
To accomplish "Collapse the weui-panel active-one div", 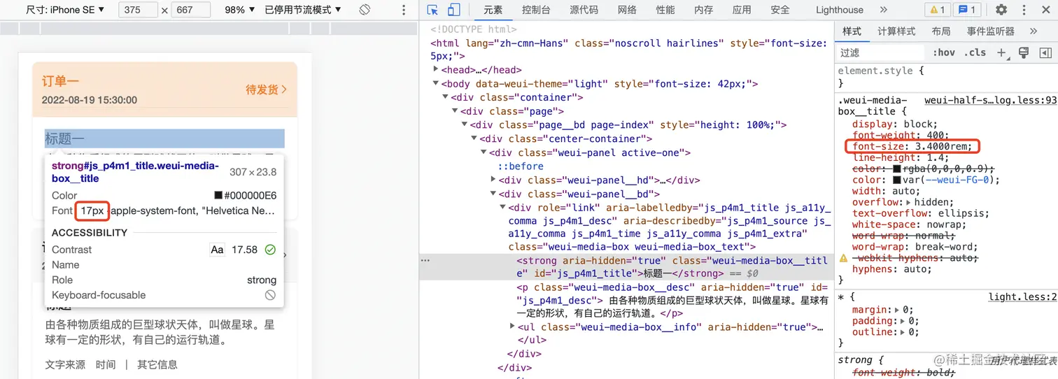I will click(484, 152).
